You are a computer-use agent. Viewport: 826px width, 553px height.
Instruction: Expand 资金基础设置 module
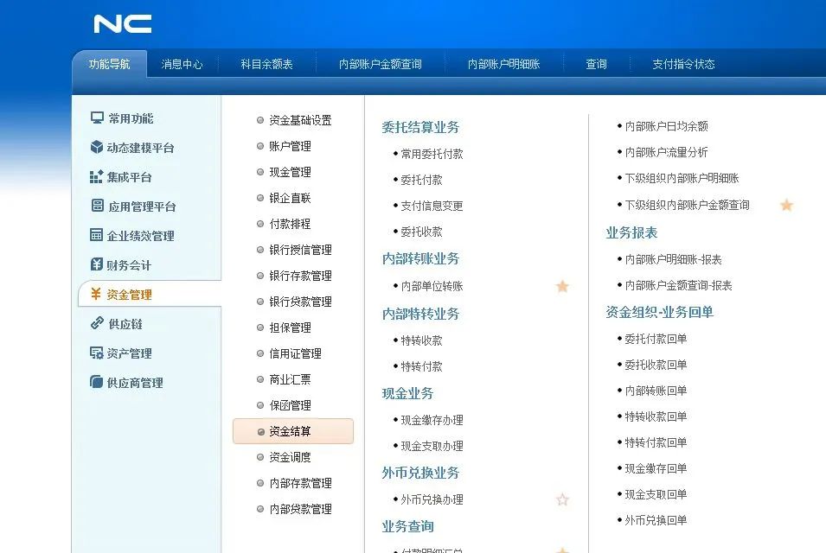(299, 120)
